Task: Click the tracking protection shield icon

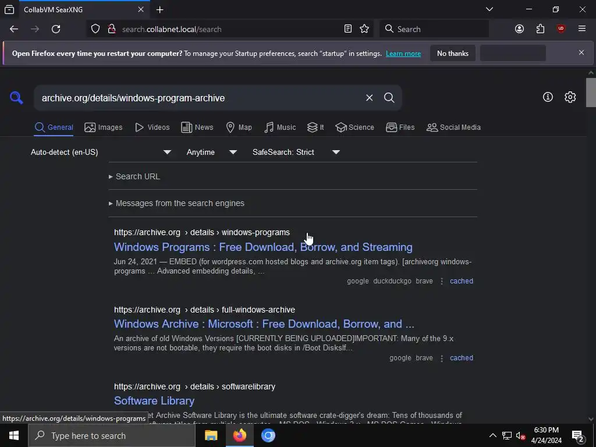Action: (x=95, y=29)
